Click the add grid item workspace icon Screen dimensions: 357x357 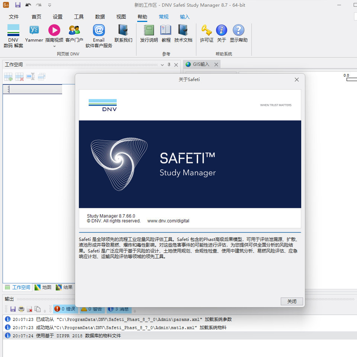(8, 77)
